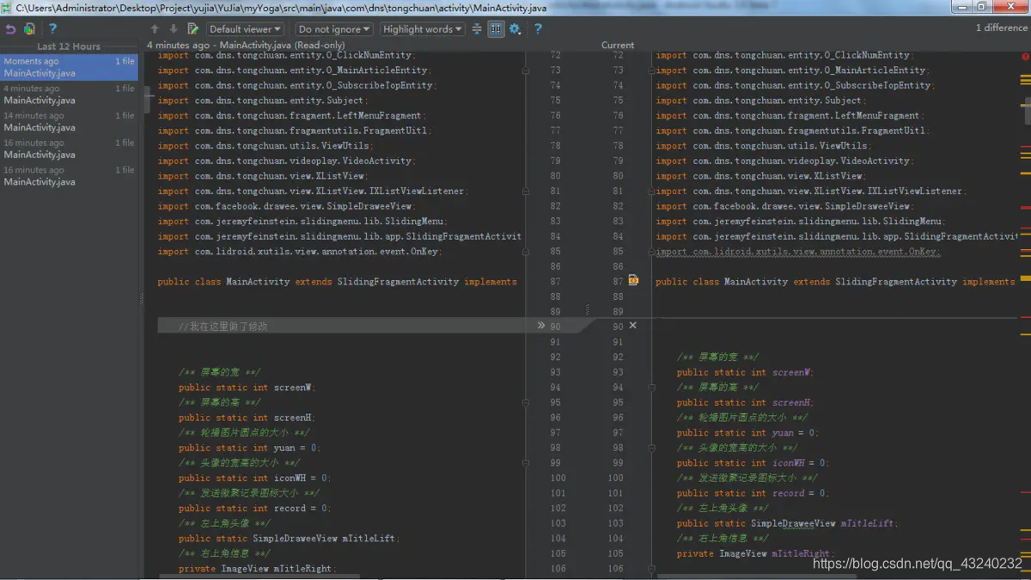Click the Revert (undo arrow) icon
This screenshot has height=580, width=1031.
click(x=10, y=28)
